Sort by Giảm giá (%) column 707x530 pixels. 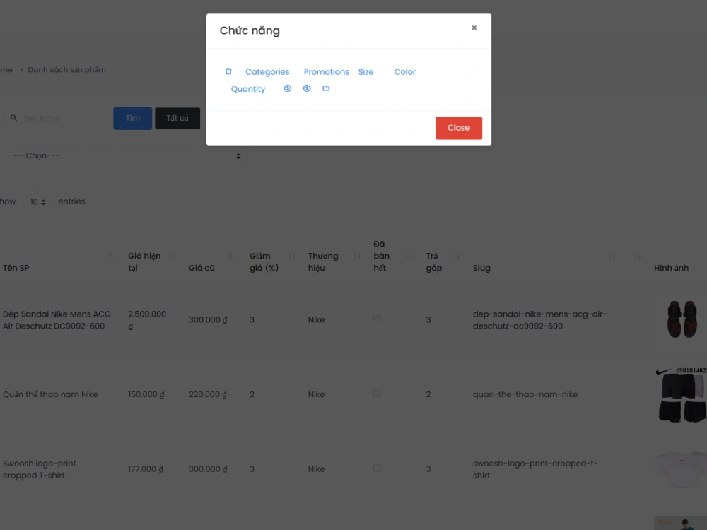tap(292, 256)
